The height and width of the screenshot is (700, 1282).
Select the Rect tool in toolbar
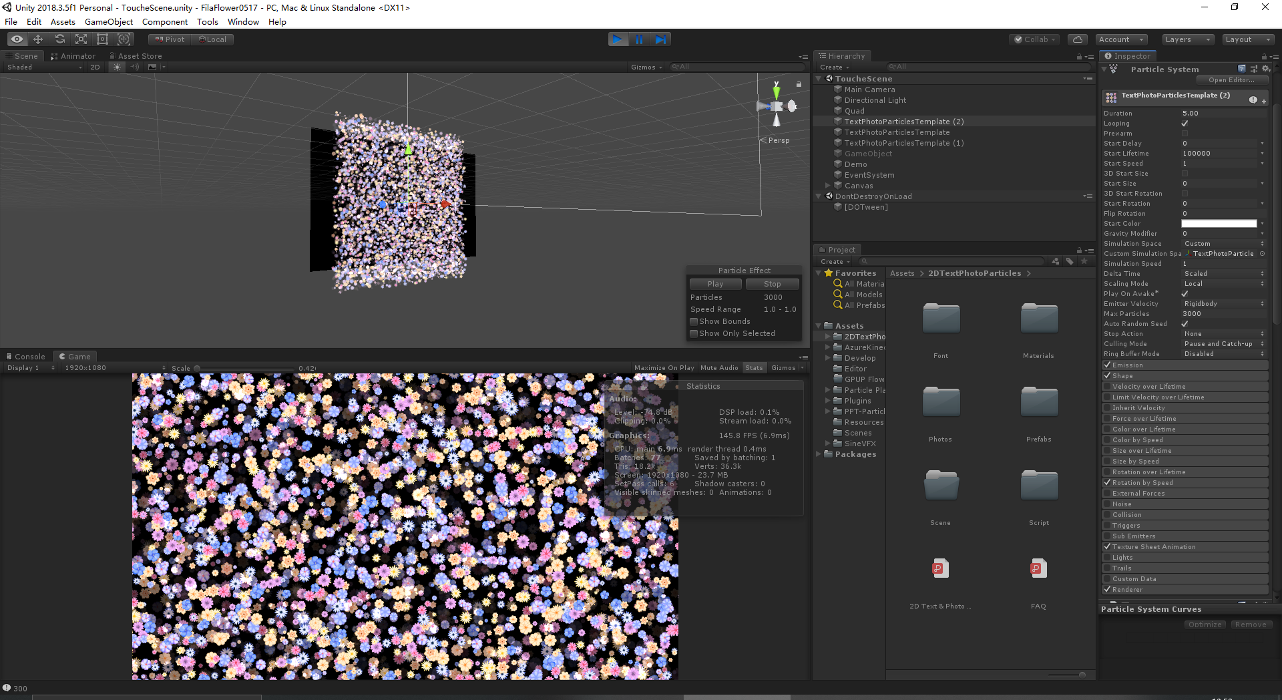102,39
